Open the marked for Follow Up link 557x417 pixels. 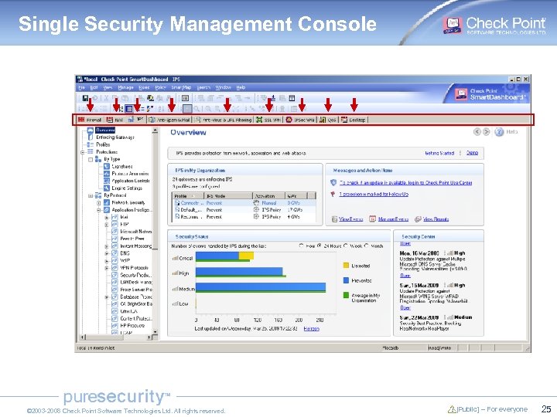tap(374, 195)
